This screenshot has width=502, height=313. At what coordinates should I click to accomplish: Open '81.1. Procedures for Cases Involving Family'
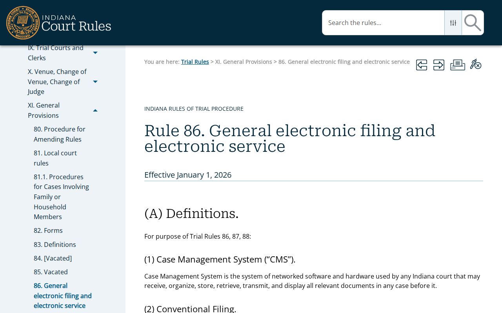[62, 197]
